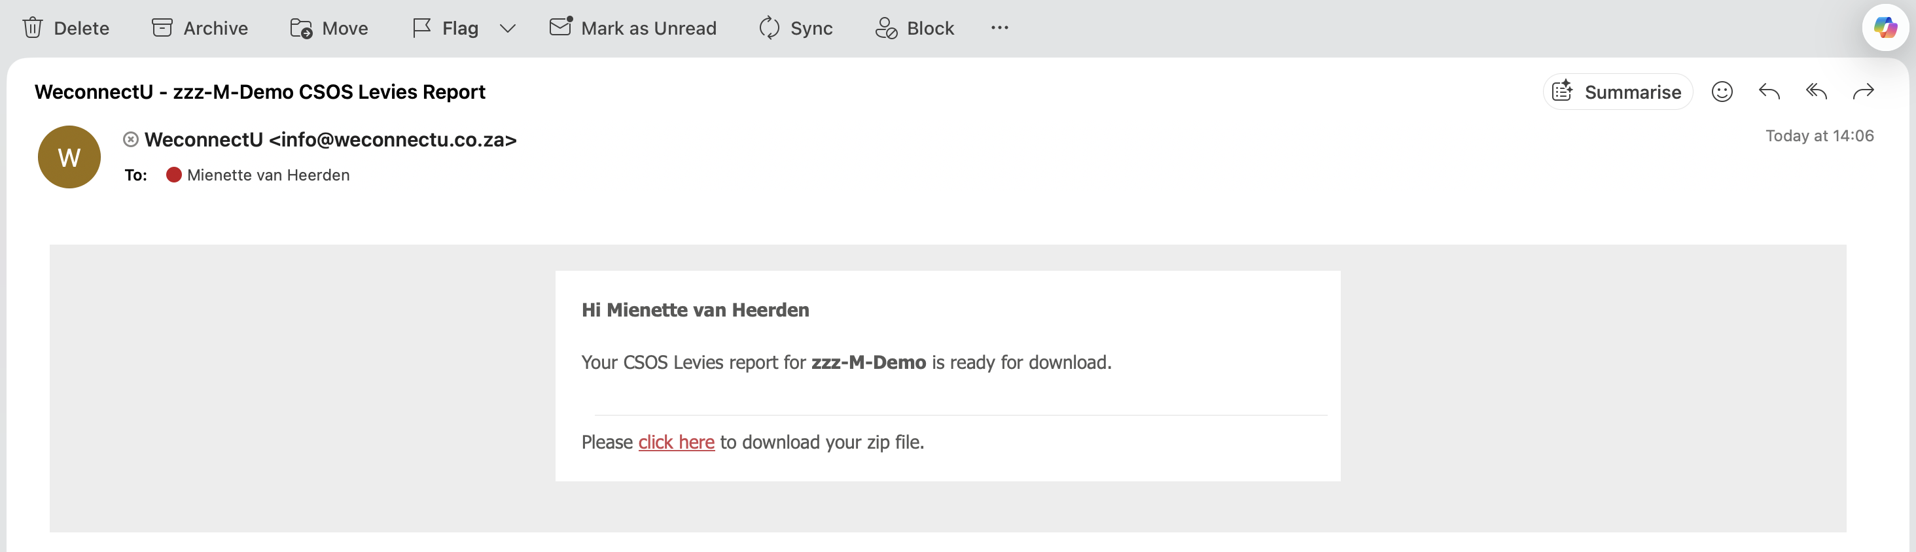Open the Copilot icon

tap(1885, 28)
